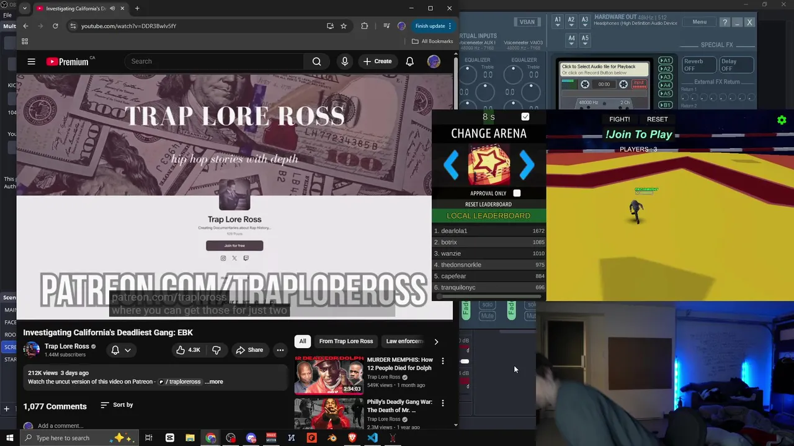
Task: Dislike the EBK video
Action: (216, 350)
